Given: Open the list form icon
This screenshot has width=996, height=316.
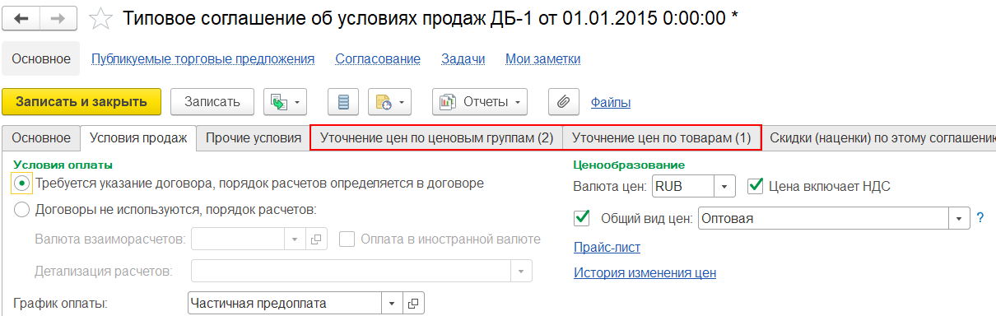Looking at the screenshot, I should [343, 102].
